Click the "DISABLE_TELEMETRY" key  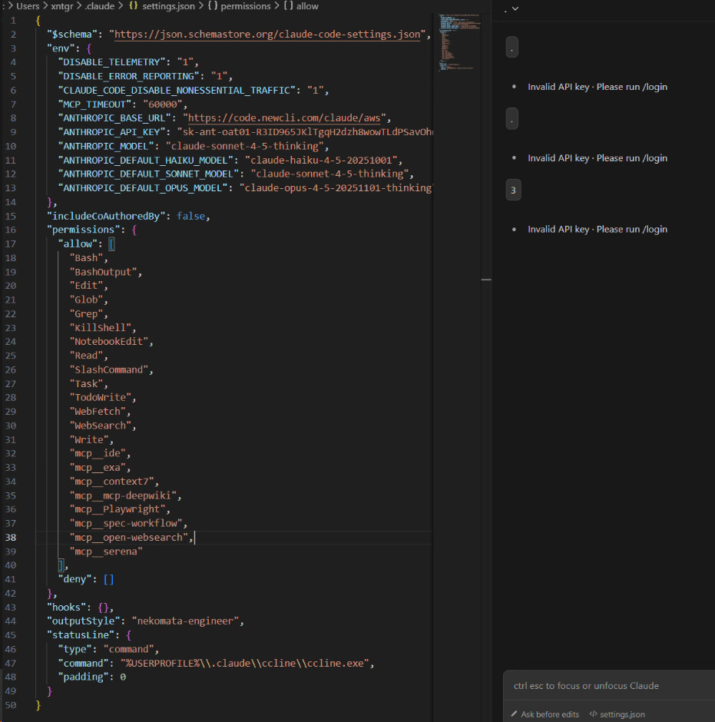111,62
